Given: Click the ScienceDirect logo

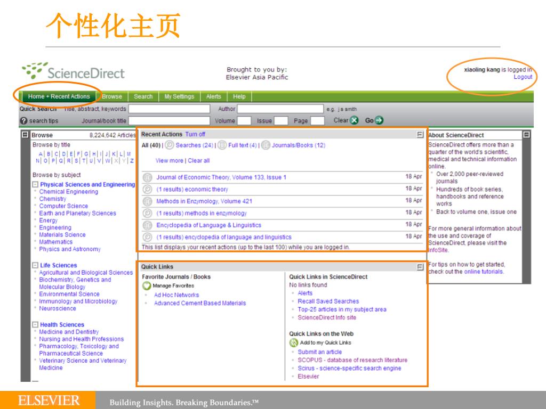Looking at the screenshot, I should tap(73, 71).
